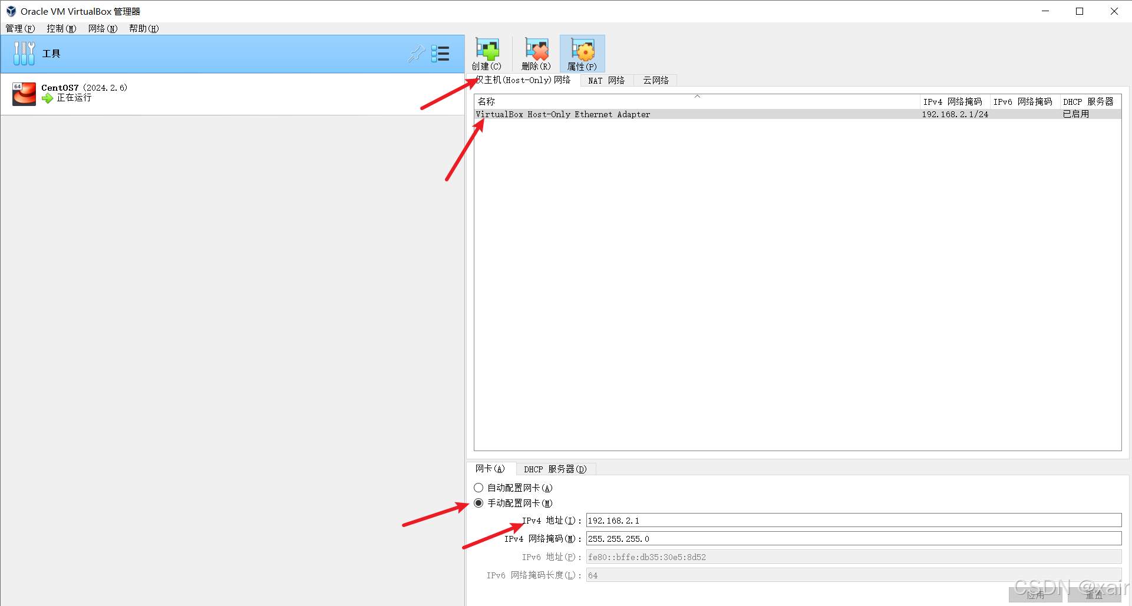Switch to the Host-Only 网络 tab
This screenshot has width=1132, height=606.
pyautogui.click(x=523, y=80)
